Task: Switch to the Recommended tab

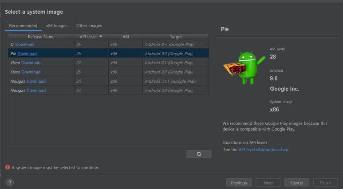Action: 23,26
